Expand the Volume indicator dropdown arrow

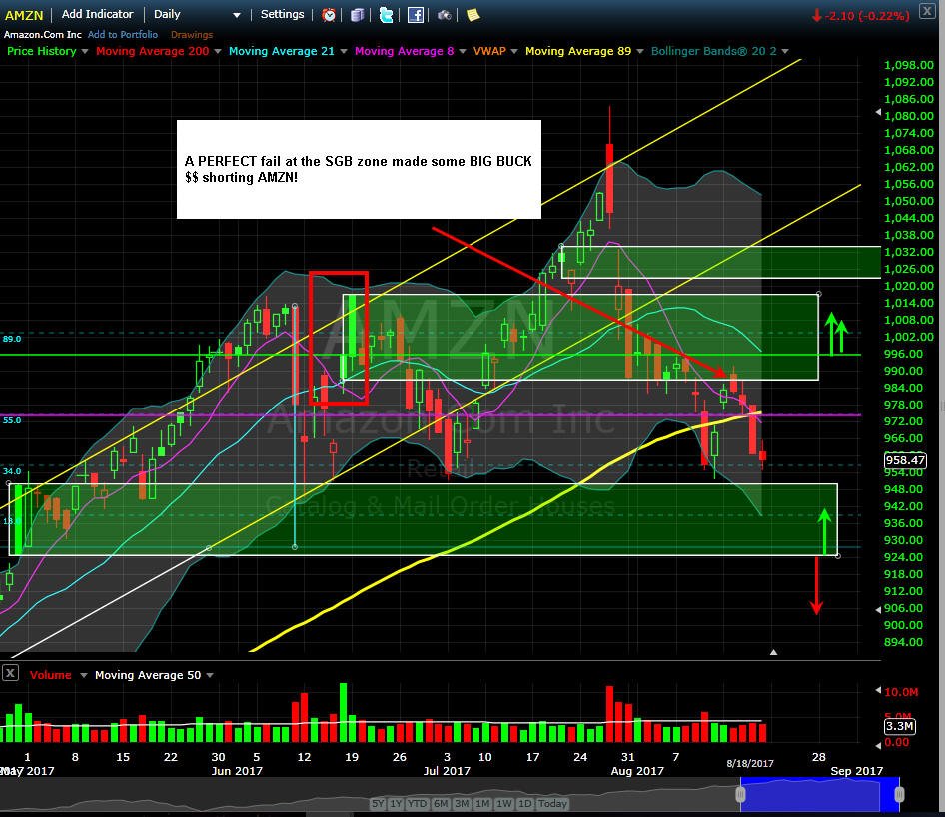coord(84,675)
